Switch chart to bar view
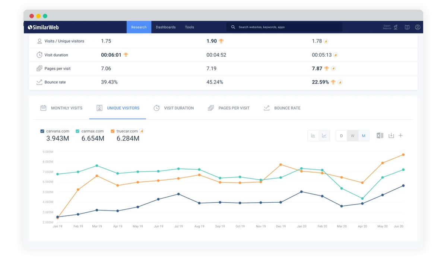The image size is (447, 272). (313, 136)
